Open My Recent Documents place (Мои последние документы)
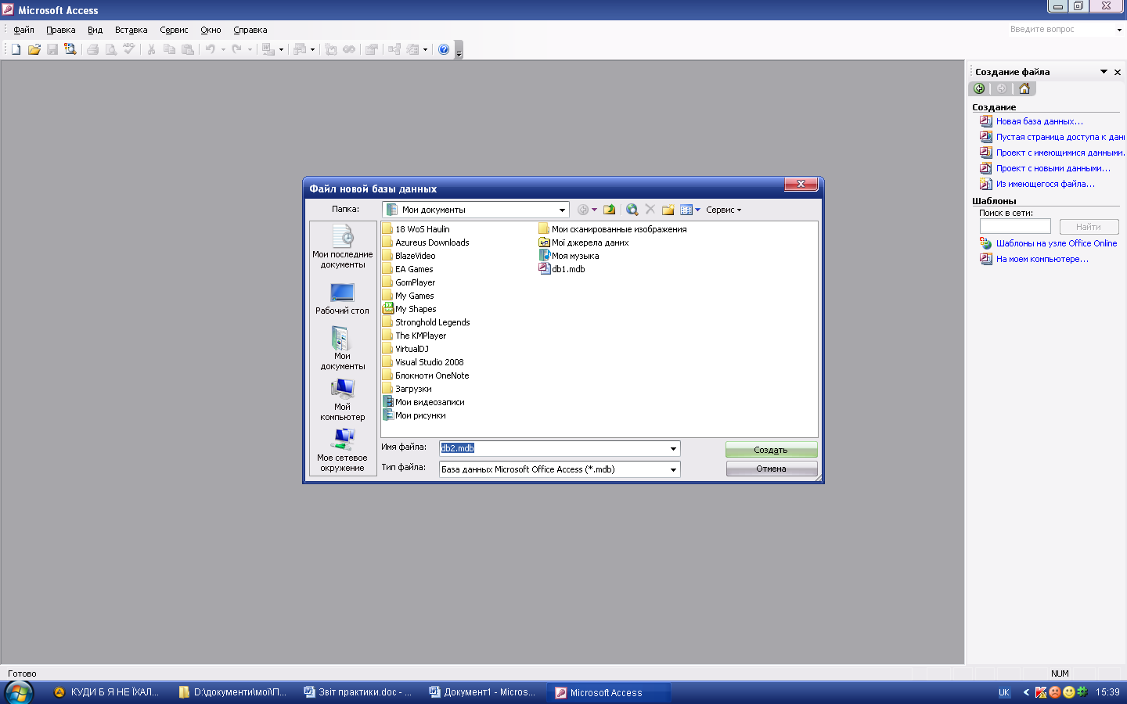Screen dimensions: 1127x704 coord(343,246)
